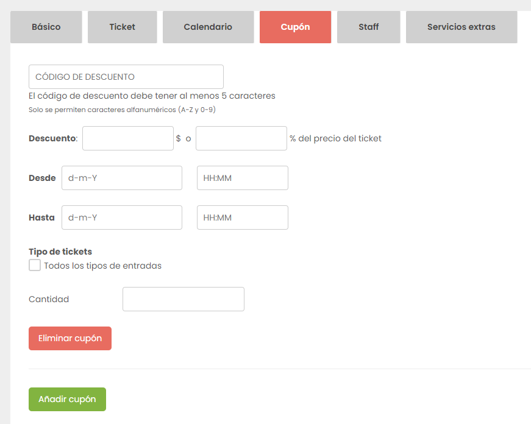Click the Eliminar cupón button
The height and width of the screenshot is (424, 531).
(x=70, y=338)
